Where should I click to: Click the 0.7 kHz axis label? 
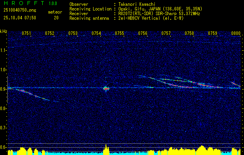coord(3,128)
